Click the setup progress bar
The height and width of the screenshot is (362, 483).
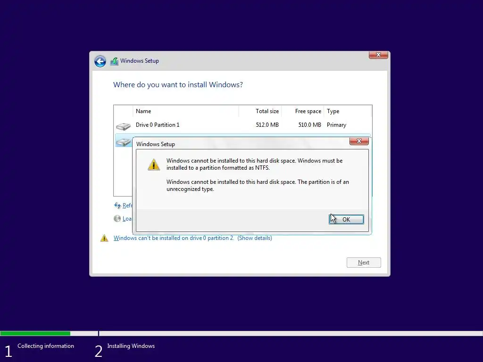pyautogui.click(x=241, y=333)
